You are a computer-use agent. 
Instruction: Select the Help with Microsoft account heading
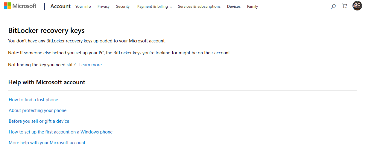pos(47,82)
